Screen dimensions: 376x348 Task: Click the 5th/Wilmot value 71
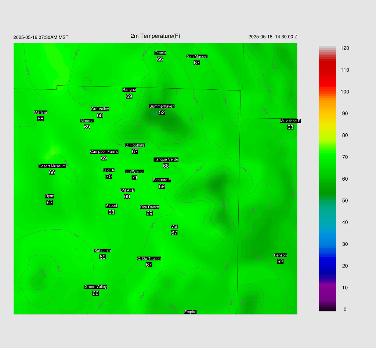[x=134, y=178]
